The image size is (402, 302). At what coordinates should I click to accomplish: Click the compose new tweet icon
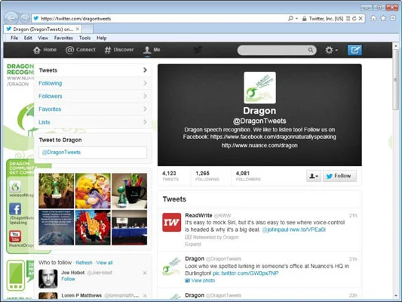[354, 50]
